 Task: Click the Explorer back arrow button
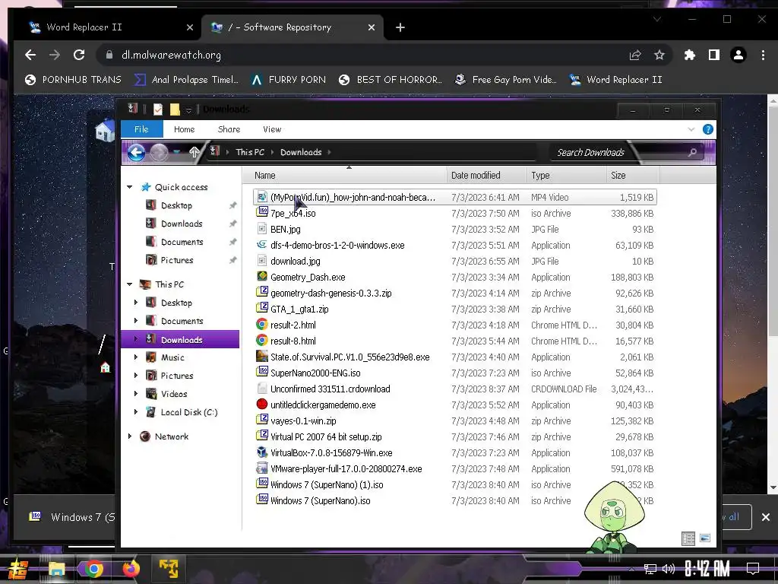pyautogui.click(x=137, y=152)
